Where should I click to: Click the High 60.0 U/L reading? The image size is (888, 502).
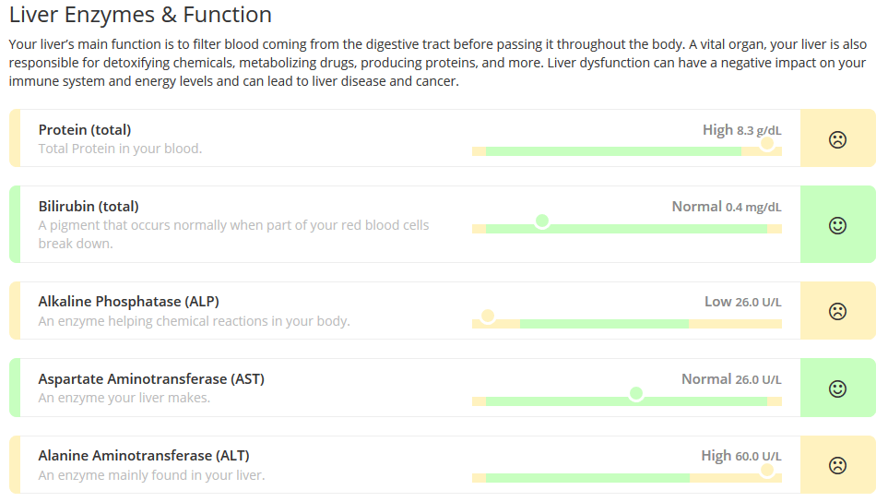741,456
